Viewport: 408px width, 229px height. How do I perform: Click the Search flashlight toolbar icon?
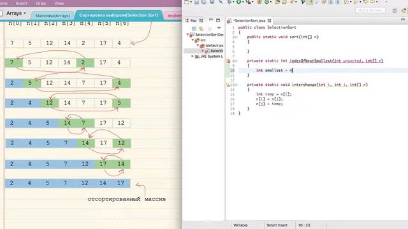click(292, 2)
